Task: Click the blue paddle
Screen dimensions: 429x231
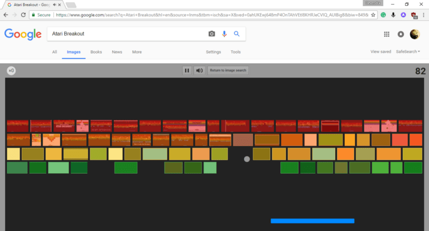Action: tap(313, 221)
